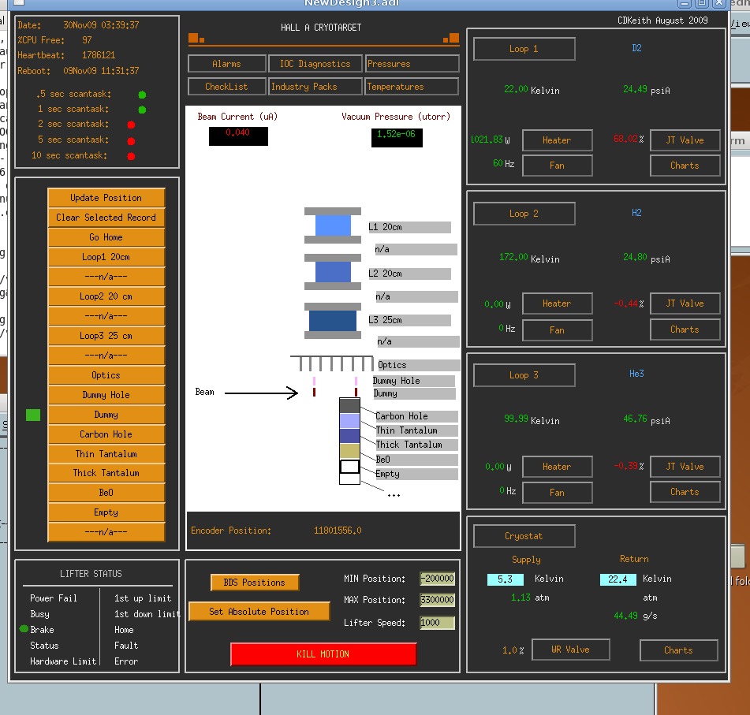Open the Pressures screen

click(412, 64)
